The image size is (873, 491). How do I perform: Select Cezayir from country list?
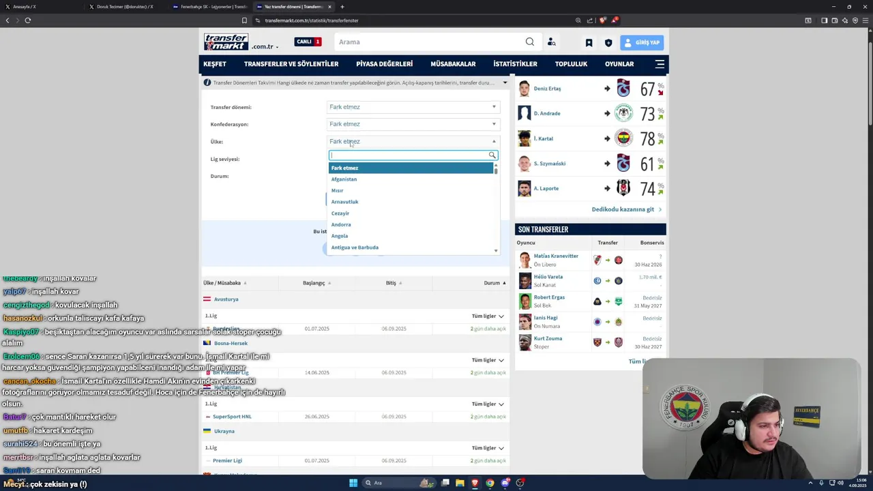coord(411,213)
